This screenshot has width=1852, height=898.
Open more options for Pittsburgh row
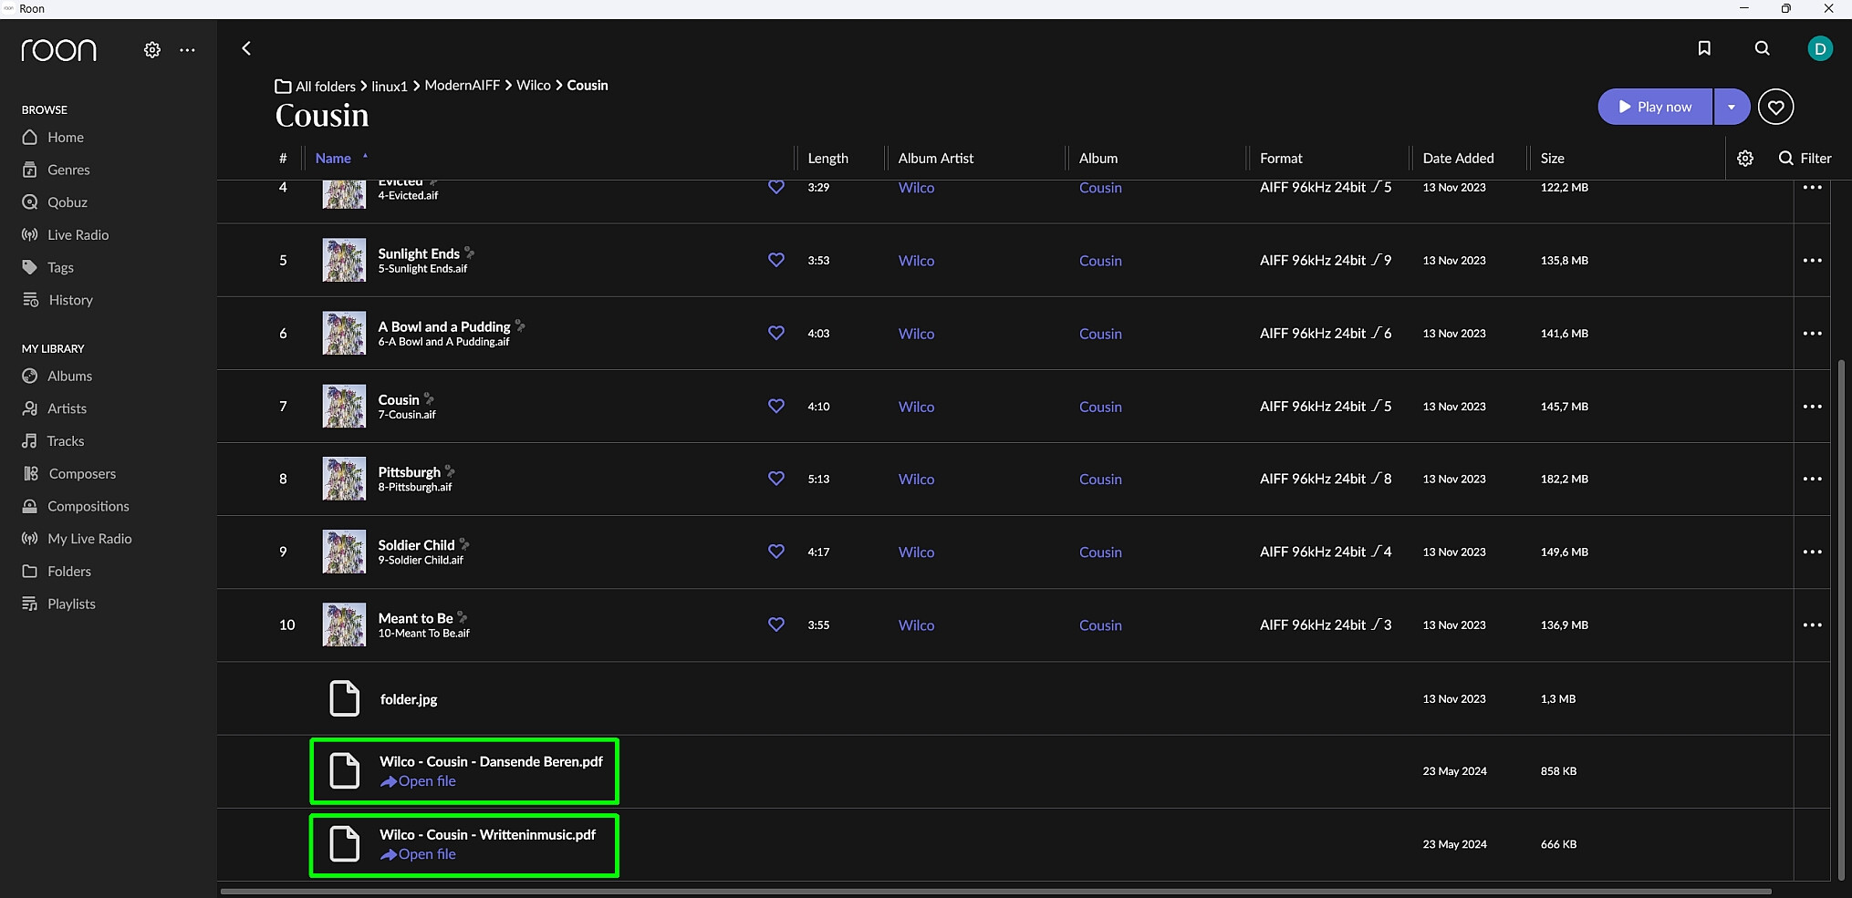click(x=1812, y=479)
